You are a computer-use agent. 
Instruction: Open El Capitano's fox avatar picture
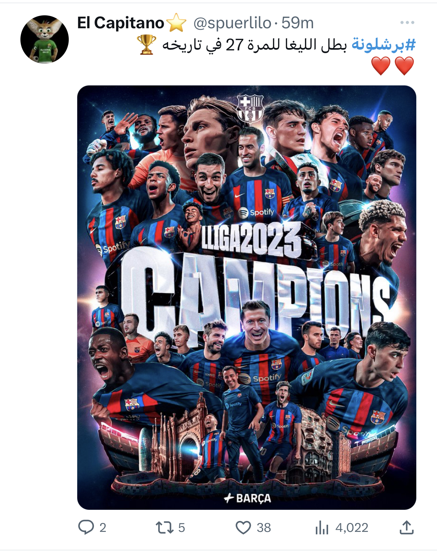(45, 39)
